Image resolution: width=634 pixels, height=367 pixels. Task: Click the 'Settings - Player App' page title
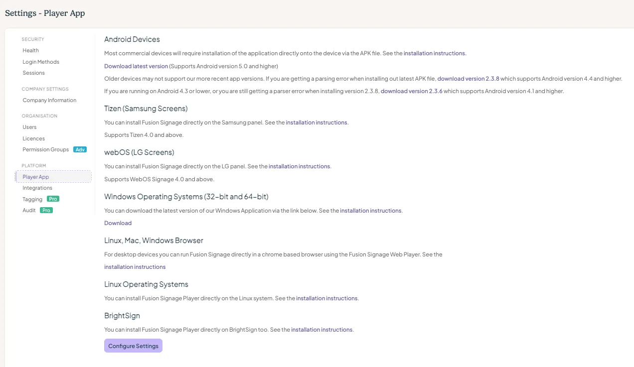45,13
